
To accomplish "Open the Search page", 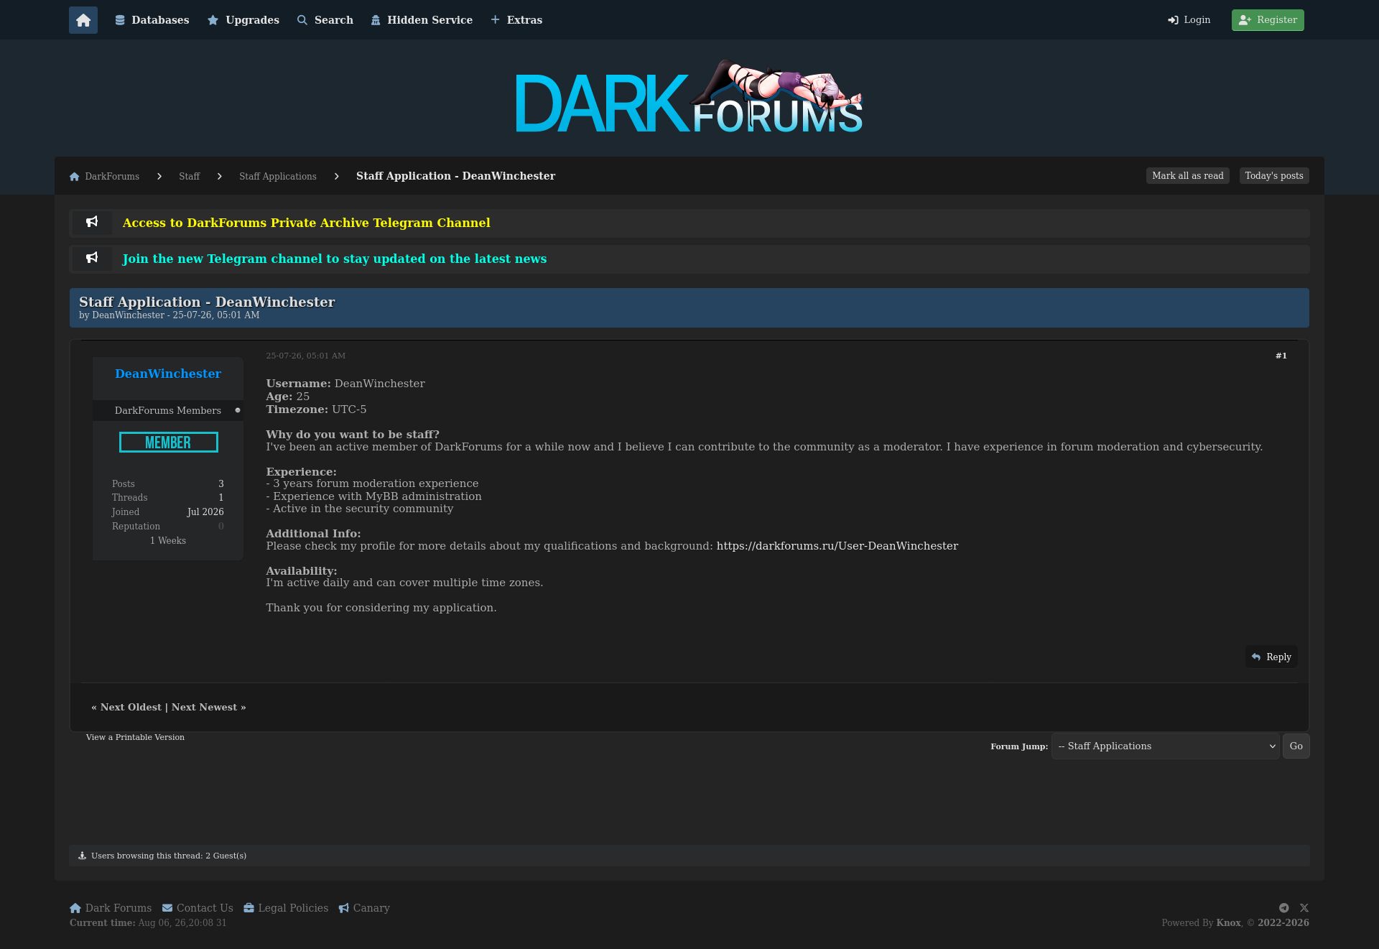I will 325,20.
